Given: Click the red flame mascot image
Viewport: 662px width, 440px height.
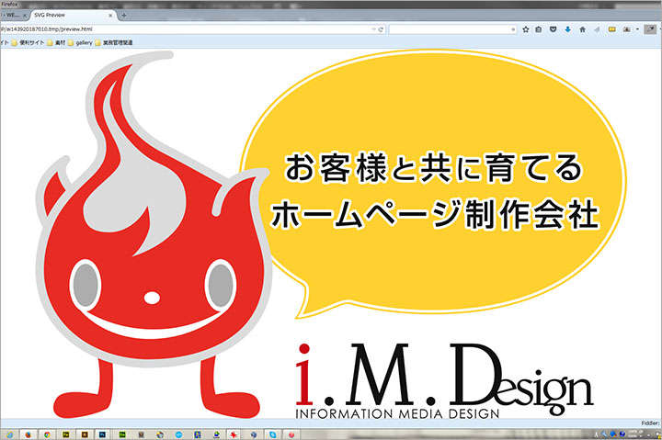Looking at the screenshot, I should coord(154,234).
